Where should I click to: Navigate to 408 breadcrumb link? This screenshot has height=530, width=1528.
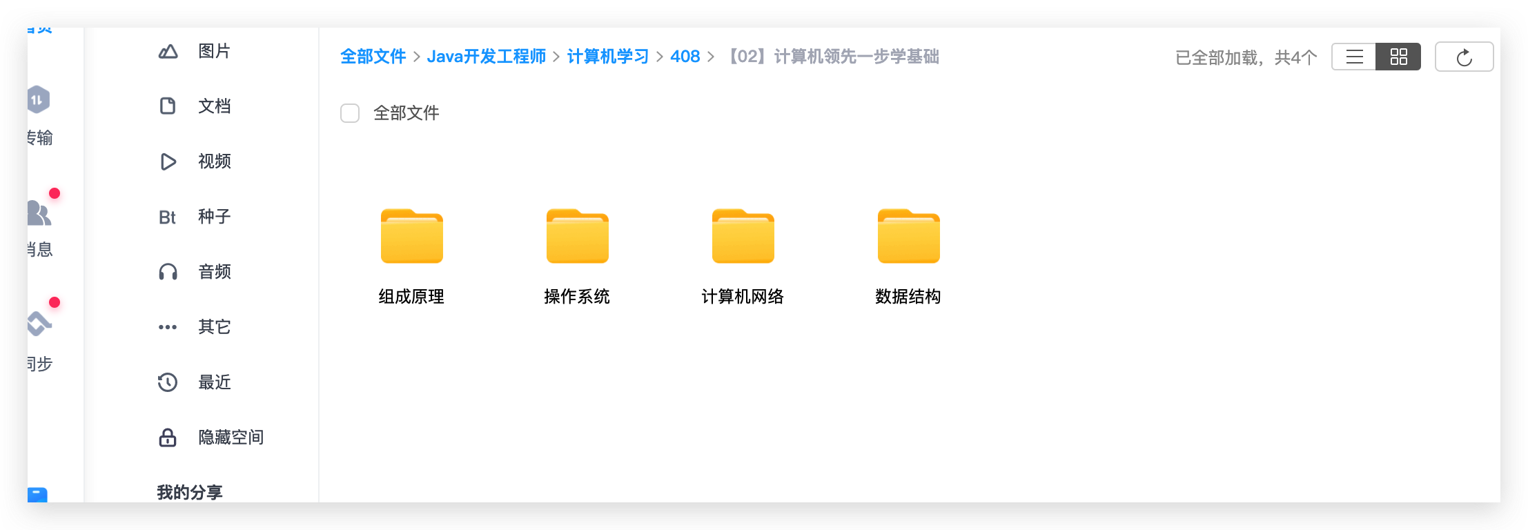pos(685,57)
